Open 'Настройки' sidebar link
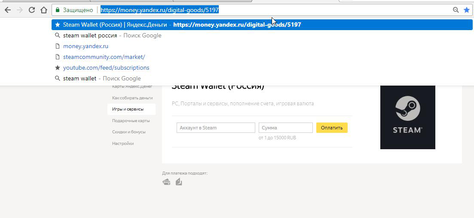 coord(123,143)
